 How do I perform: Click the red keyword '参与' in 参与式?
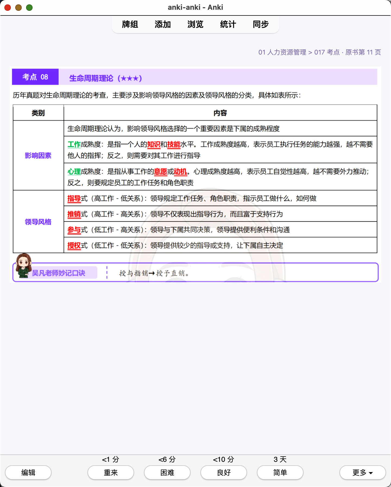tap(74, 230)
